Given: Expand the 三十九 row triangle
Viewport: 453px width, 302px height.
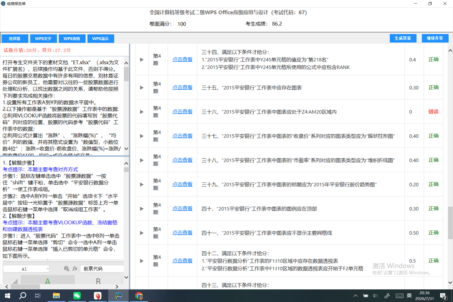Looking at the screenshot, I should click(142, 184).
